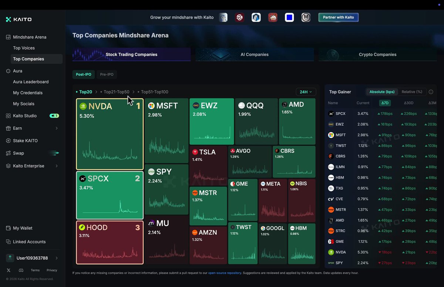
Task: Open Mindshare Arena via its sidebar icon
Action: [x=8, y=37]
